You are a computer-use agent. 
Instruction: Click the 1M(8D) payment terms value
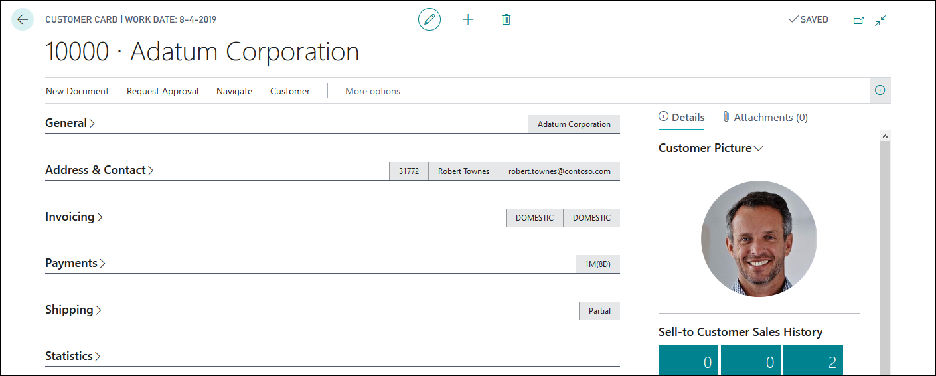[x=597, y=264]
